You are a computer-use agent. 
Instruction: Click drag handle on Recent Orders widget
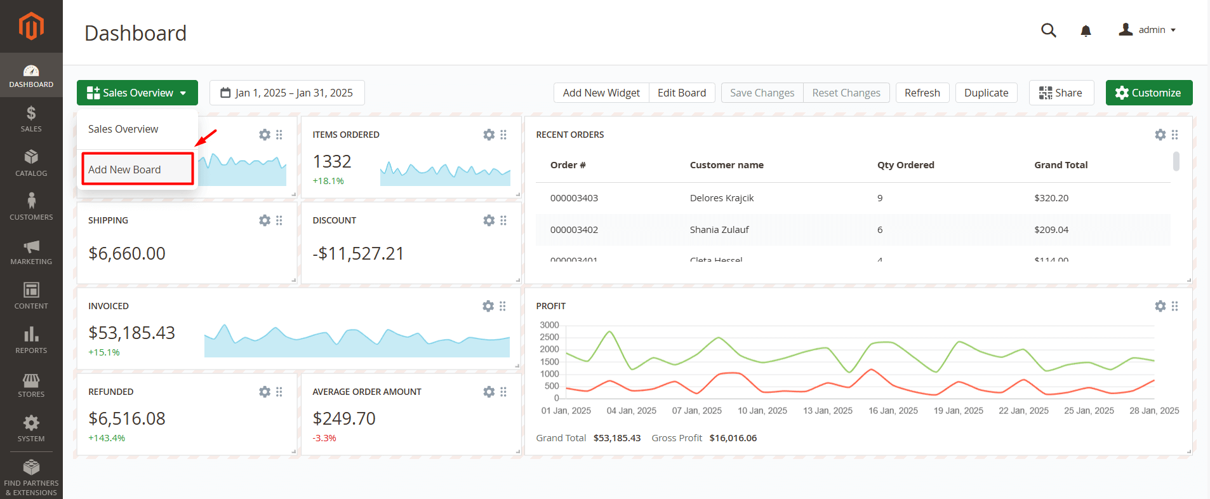[1174, 135]
